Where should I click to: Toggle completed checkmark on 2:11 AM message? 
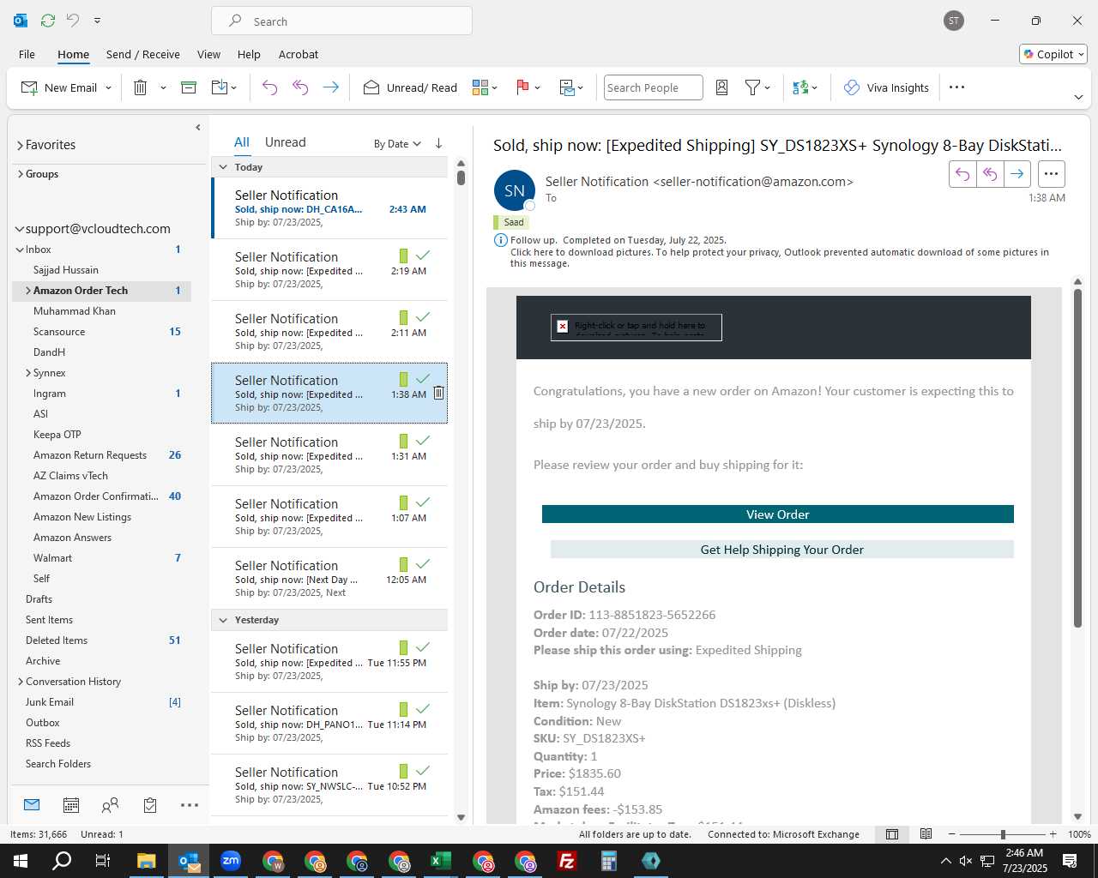click(423, 317)
